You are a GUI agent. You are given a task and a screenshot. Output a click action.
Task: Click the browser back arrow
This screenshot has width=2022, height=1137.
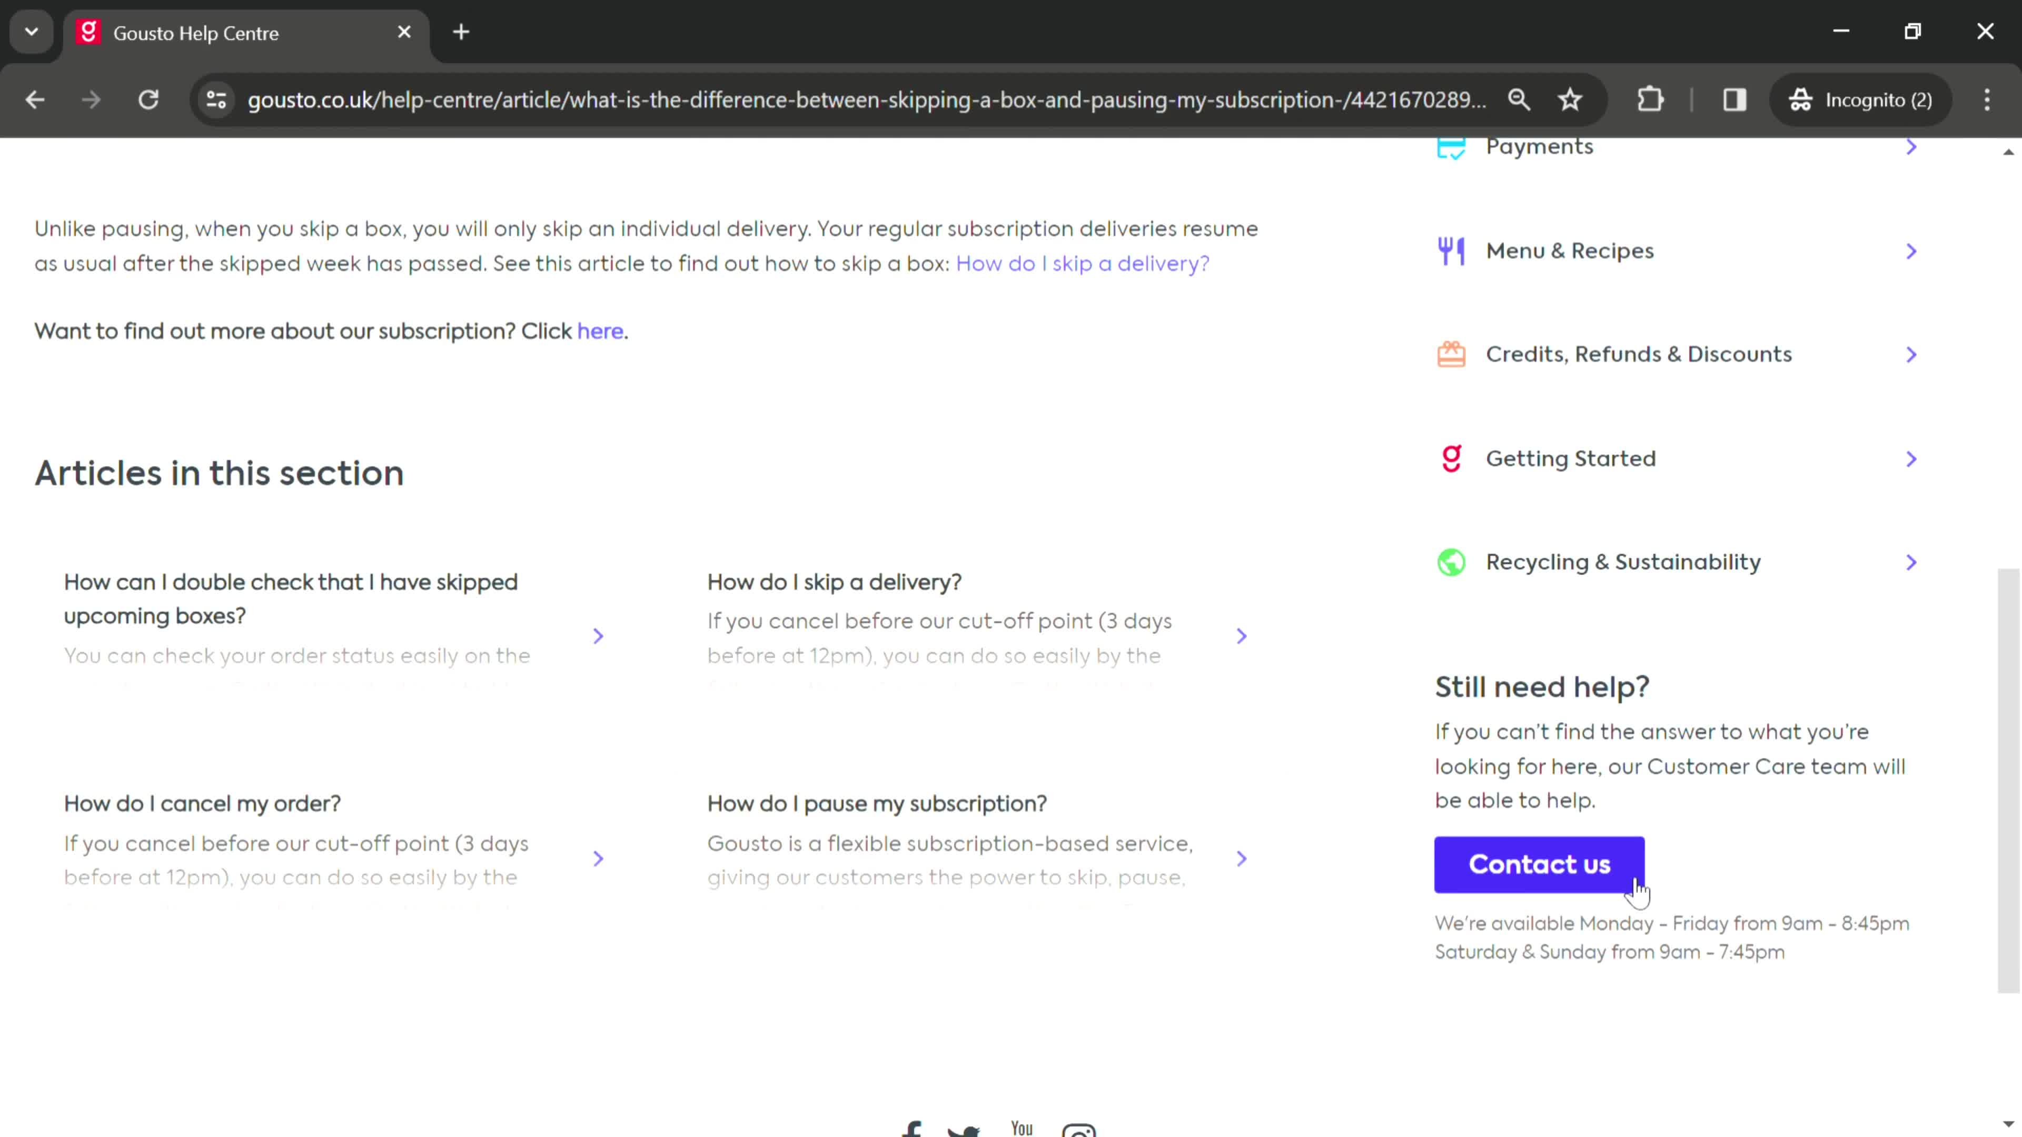click(35, 99)
